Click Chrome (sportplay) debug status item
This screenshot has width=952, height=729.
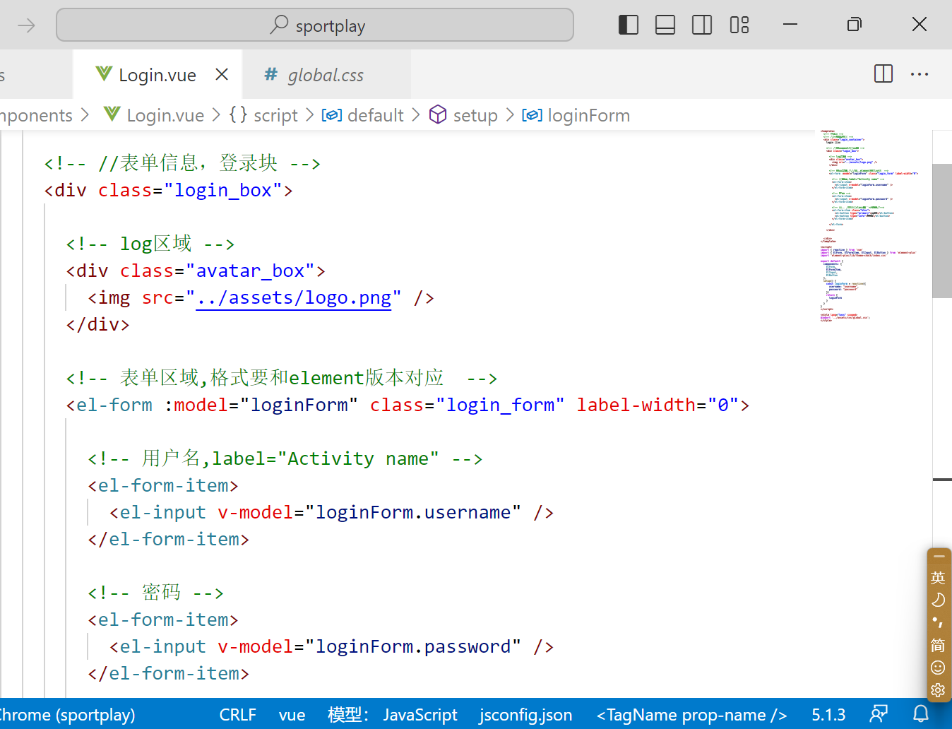67,715
